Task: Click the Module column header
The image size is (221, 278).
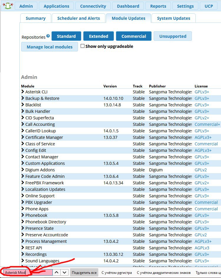Action: 28,86
